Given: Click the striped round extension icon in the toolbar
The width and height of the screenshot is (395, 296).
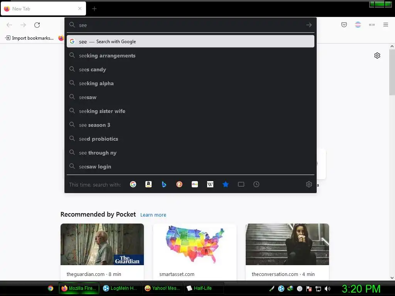Looking at the screenshot, I should pos(358,25).
